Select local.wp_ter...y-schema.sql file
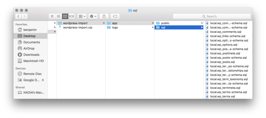 228,75
